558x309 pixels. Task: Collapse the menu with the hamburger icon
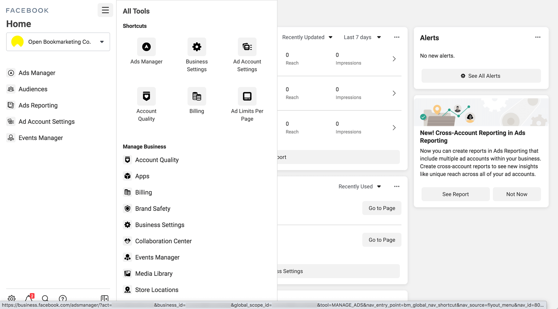(x=105, y=10)
